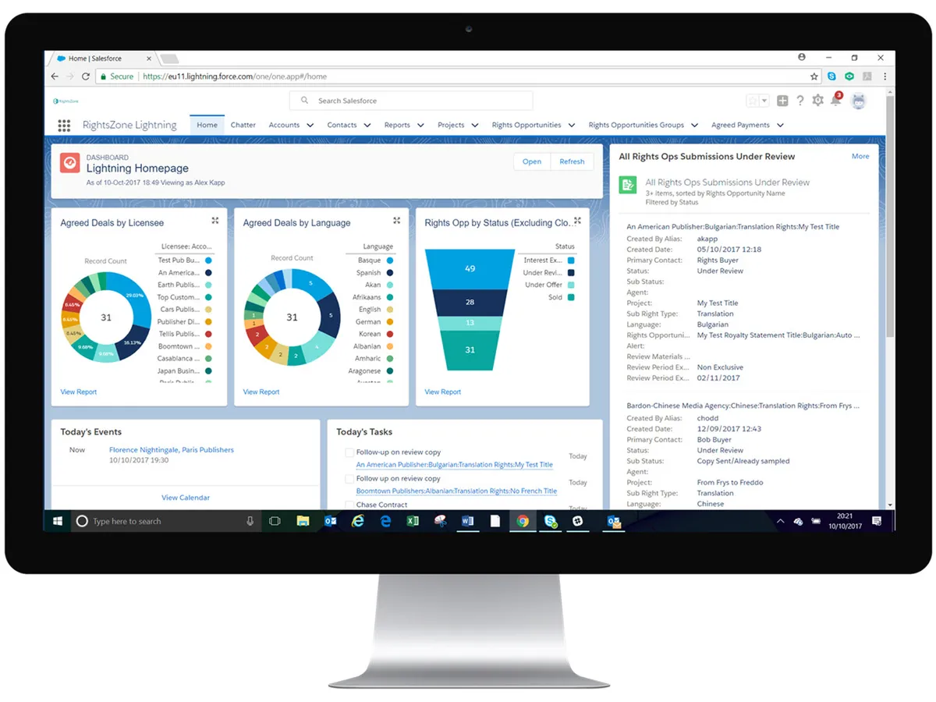Click the Task View icon in taskbar

(275, 521)
